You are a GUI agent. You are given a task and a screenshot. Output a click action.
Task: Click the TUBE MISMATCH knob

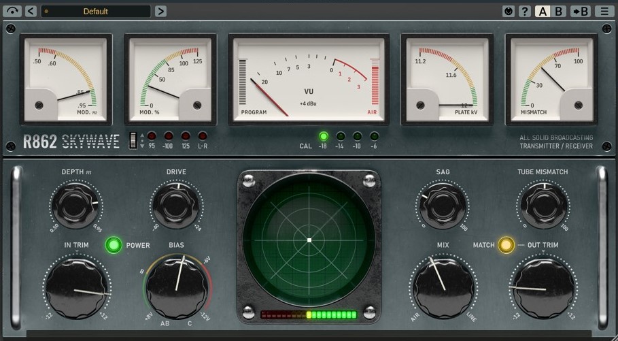(x=543, y=206)
